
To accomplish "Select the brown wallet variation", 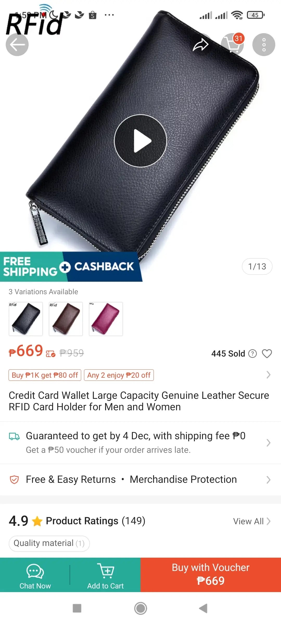I will click(66, 319).
